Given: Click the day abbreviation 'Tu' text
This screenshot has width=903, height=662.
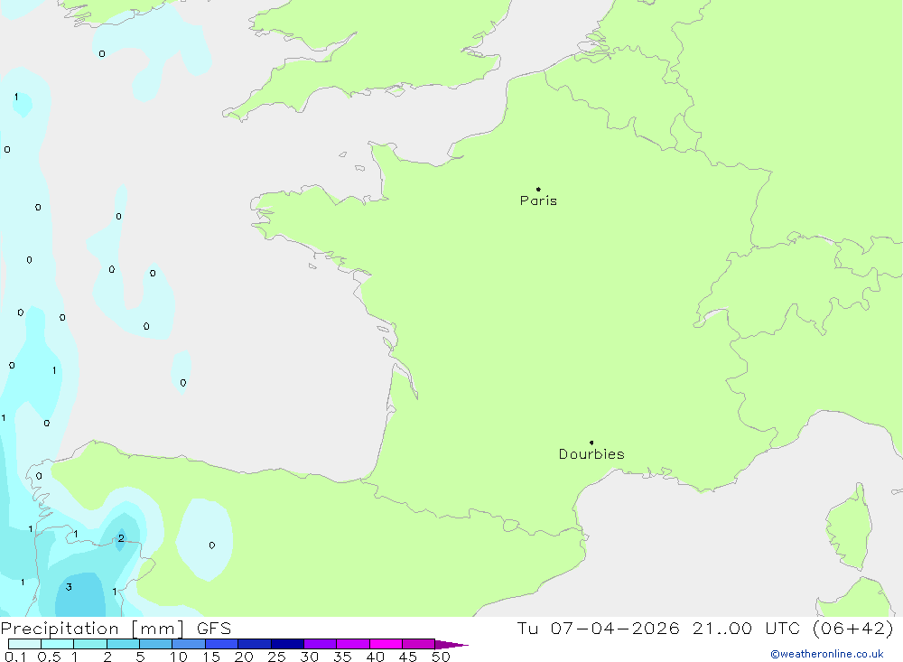Looking at the screenshot, I should 527,629.
